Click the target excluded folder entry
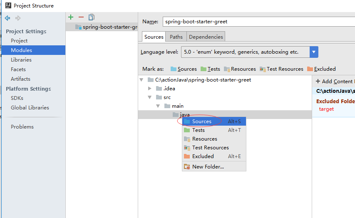Image resolution: width=355 pixels, height=218 pixels. click(x=326, y=109)
